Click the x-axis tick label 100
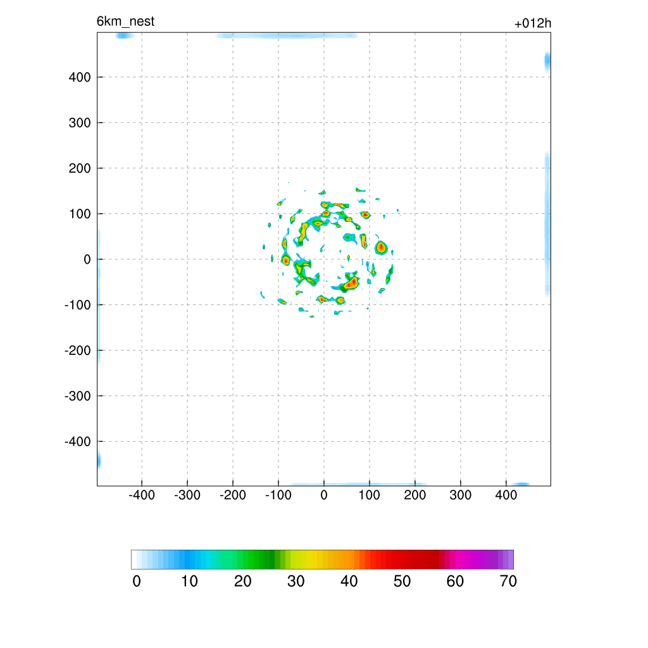 tap(370, 495)
